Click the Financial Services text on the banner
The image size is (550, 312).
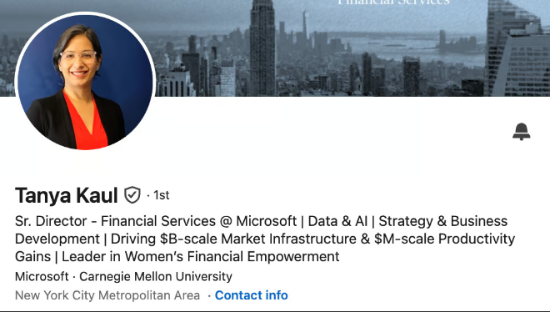coord(393,3)
